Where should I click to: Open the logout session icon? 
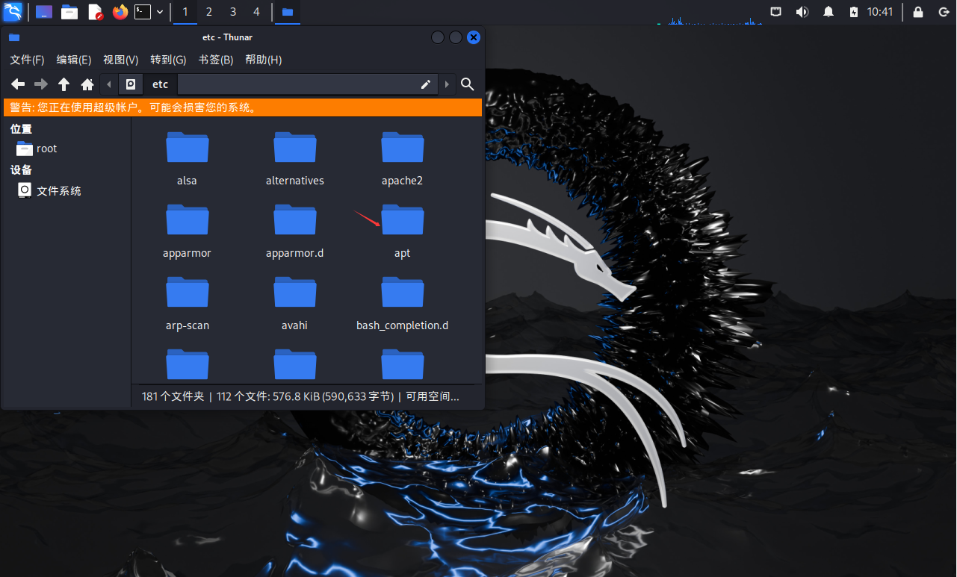944,12
